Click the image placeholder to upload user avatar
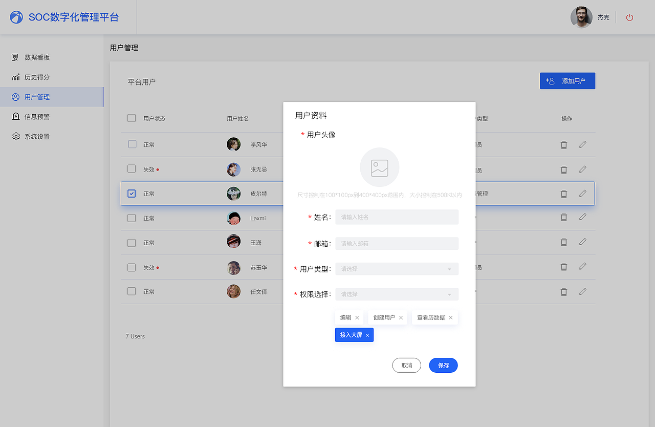The image size is (655, 427). click(x=379, y=167)
